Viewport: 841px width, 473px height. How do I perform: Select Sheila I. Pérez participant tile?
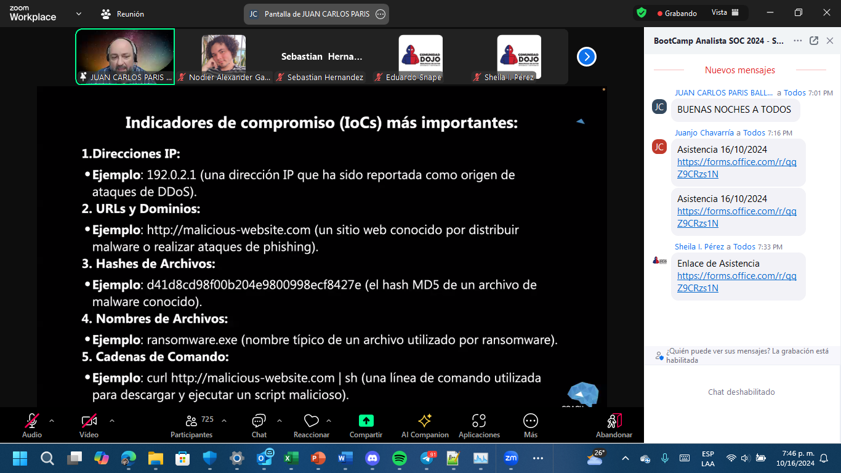[x=519, y=56]
